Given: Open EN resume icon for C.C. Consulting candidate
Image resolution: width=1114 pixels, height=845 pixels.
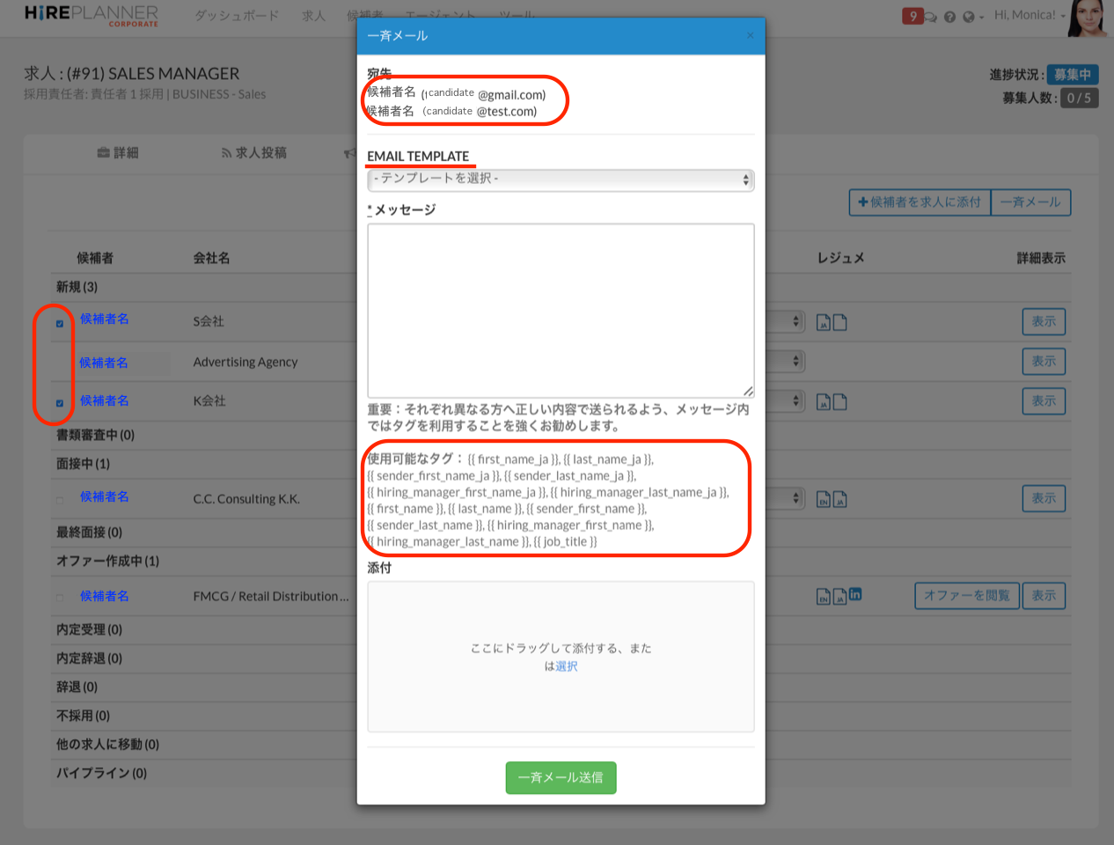Looking at the screenshot, I should 824,500.
